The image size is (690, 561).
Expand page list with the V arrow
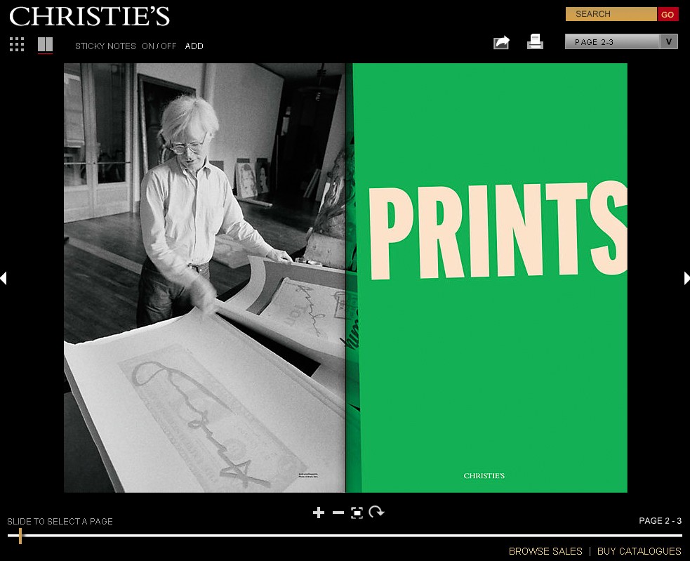669,42
